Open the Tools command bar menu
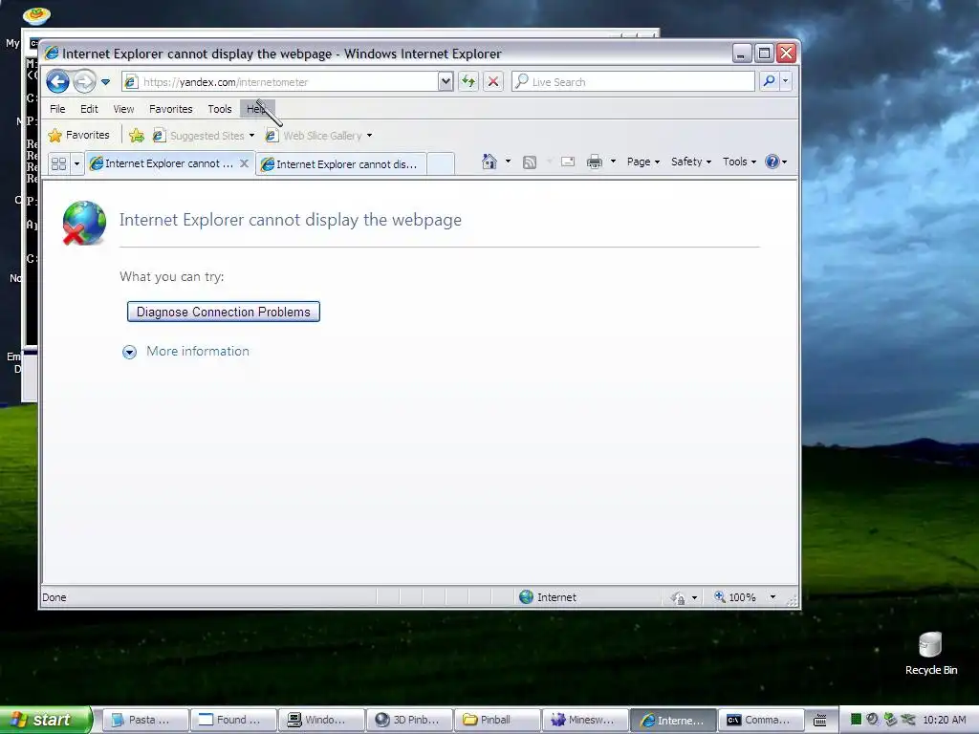This screenshot has height=734, width=979. (x=739, y=162)
